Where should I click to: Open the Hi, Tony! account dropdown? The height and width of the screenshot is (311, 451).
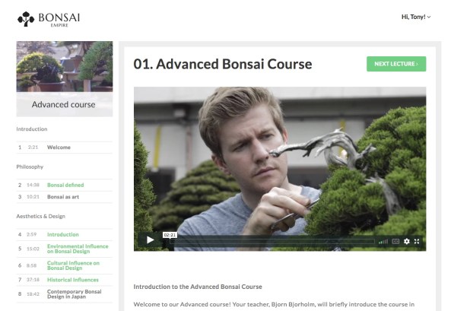coord(416,17)
